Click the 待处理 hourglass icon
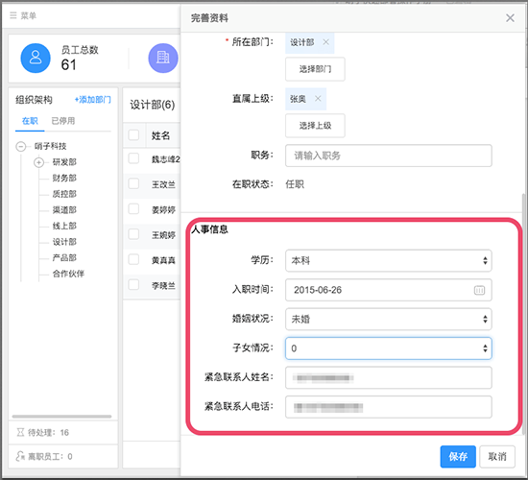Viewport: 528px width, 480px height. 20,432
